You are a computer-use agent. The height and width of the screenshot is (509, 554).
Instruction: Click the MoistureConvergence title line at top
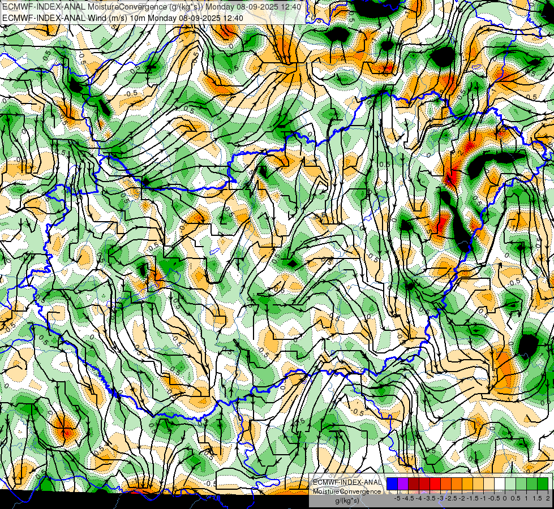click(x=152, y=7)
